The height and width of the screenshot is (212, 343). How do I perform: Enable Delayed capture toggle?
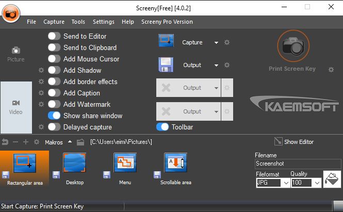tap(54, 127)
